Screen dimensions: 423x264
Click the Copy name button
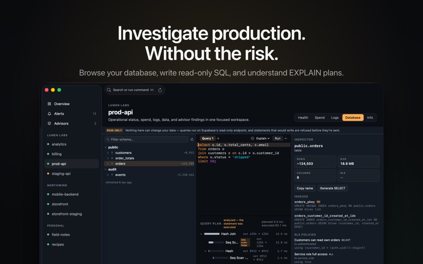pos(305,188)
